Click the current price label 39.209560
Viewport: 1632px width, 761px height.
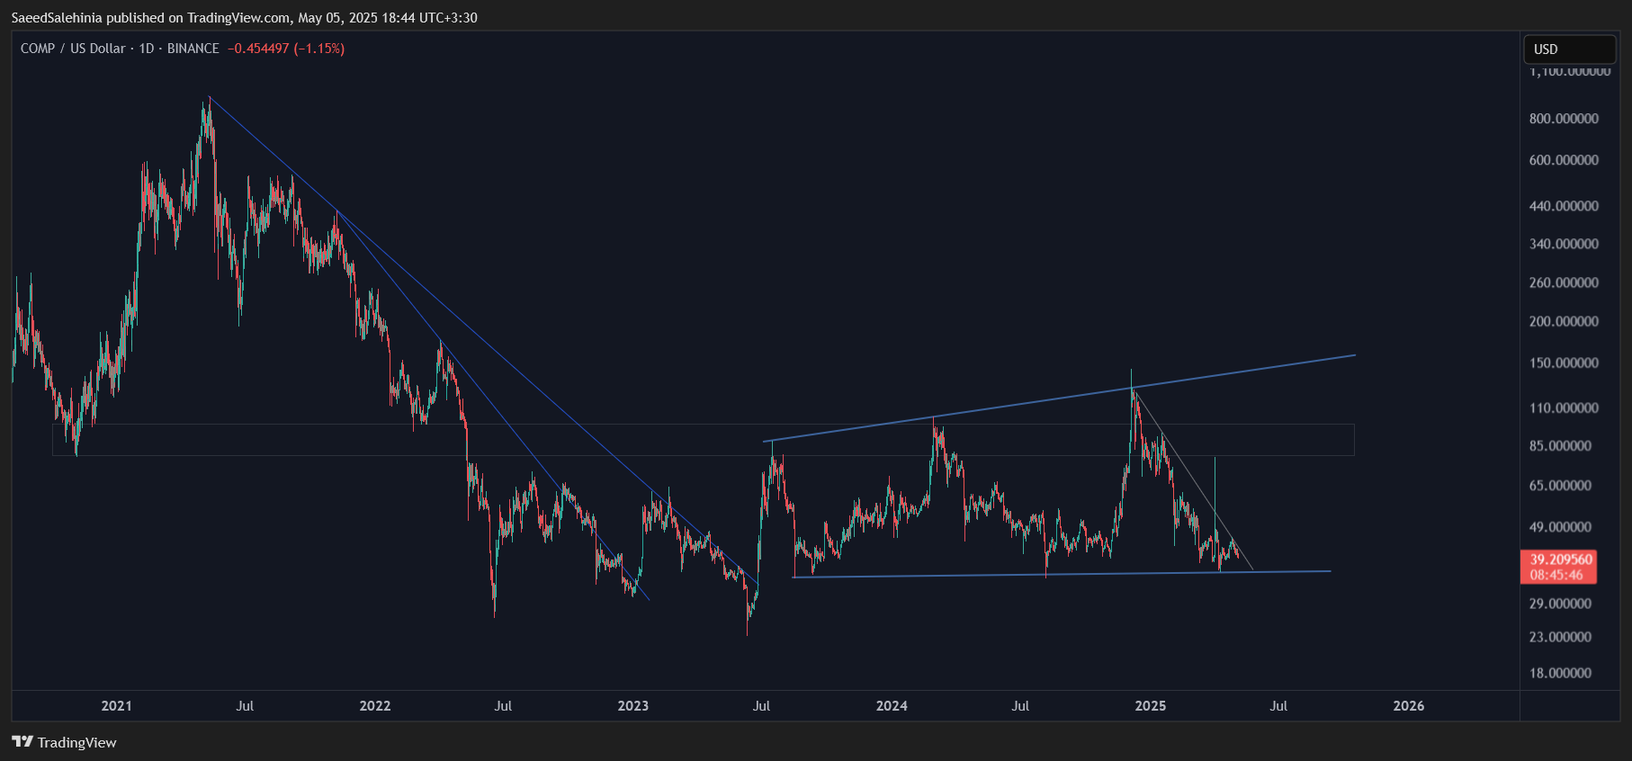[1561, 560]
